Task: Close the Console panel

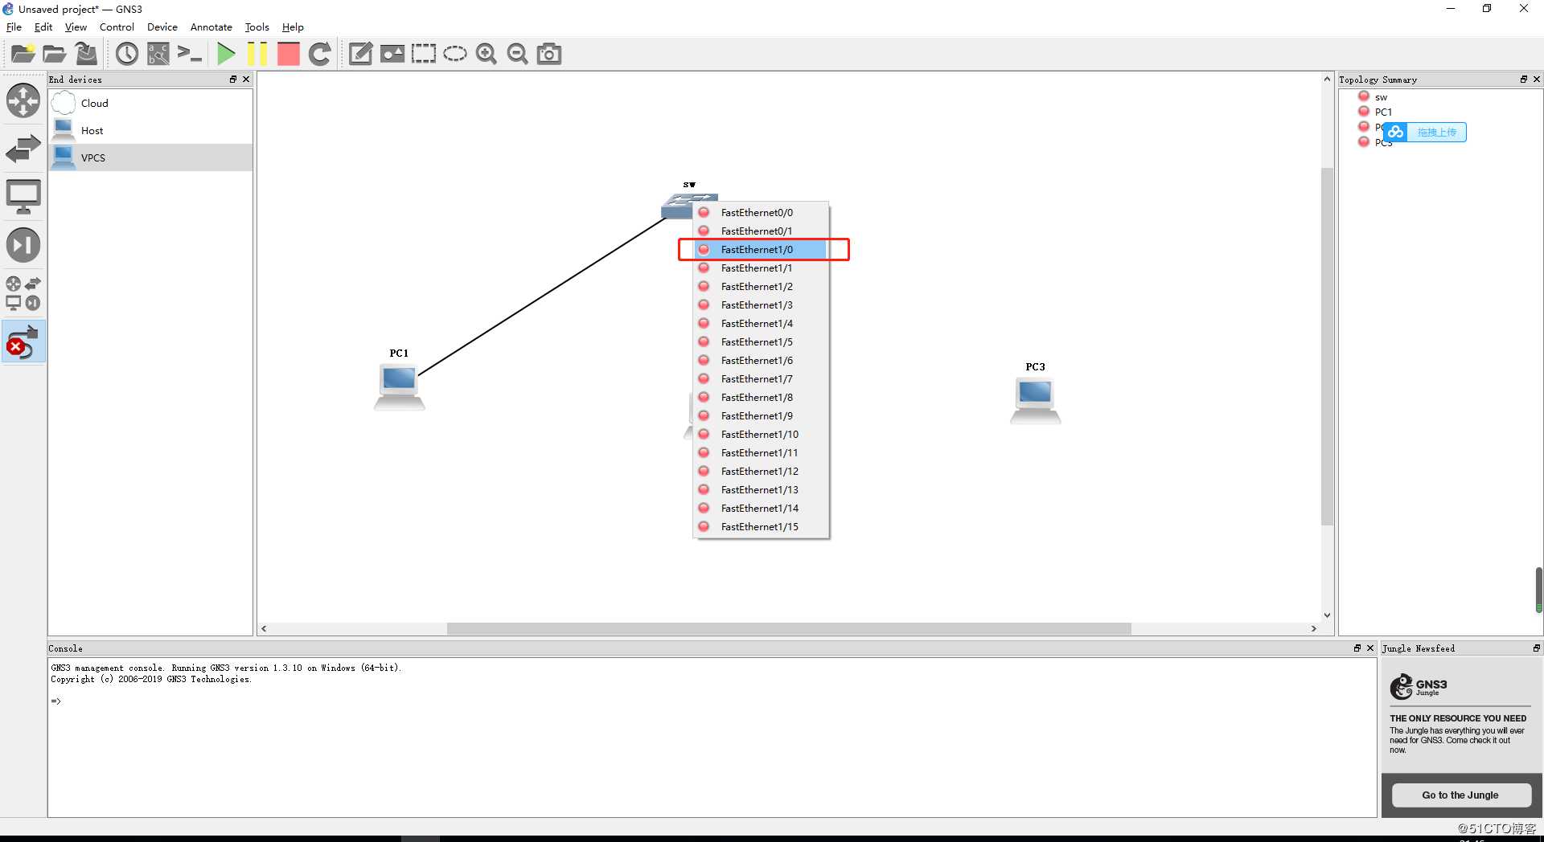Action: pos(1370,648)
